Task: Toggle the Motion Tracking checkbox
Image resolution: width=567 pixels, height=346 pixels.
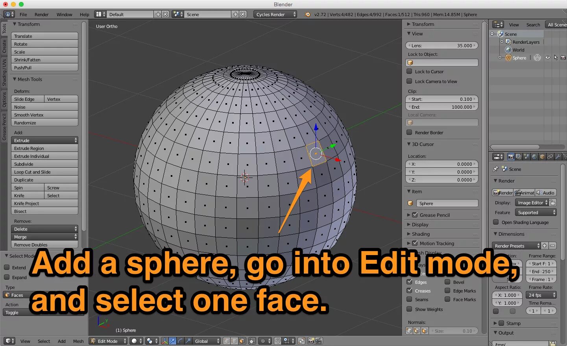Action: pyautogui.click(x=415, y=243)
